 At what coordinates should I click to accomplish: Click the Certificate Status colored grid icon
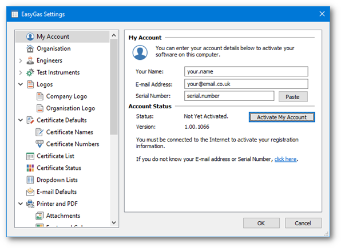(x=30, y=168)
